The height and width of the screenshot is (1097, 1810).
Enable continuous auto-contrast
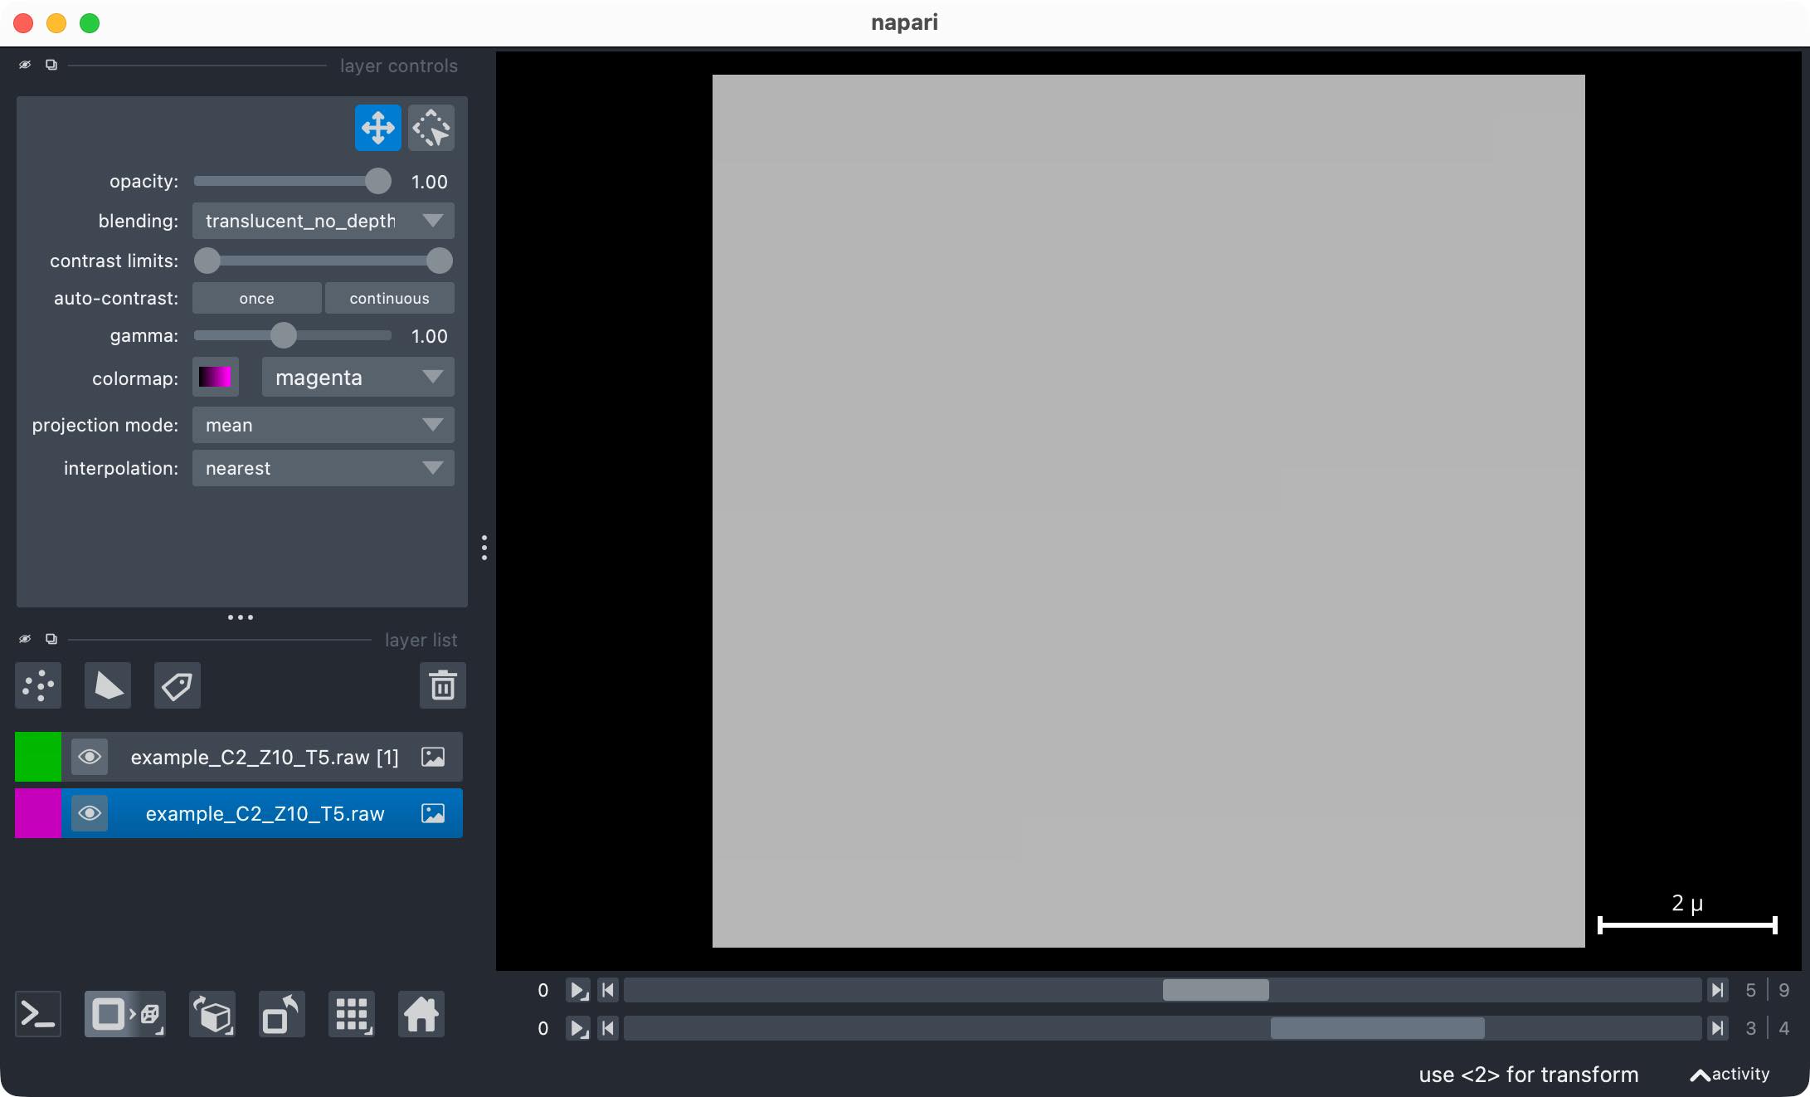tap(389, 298)
